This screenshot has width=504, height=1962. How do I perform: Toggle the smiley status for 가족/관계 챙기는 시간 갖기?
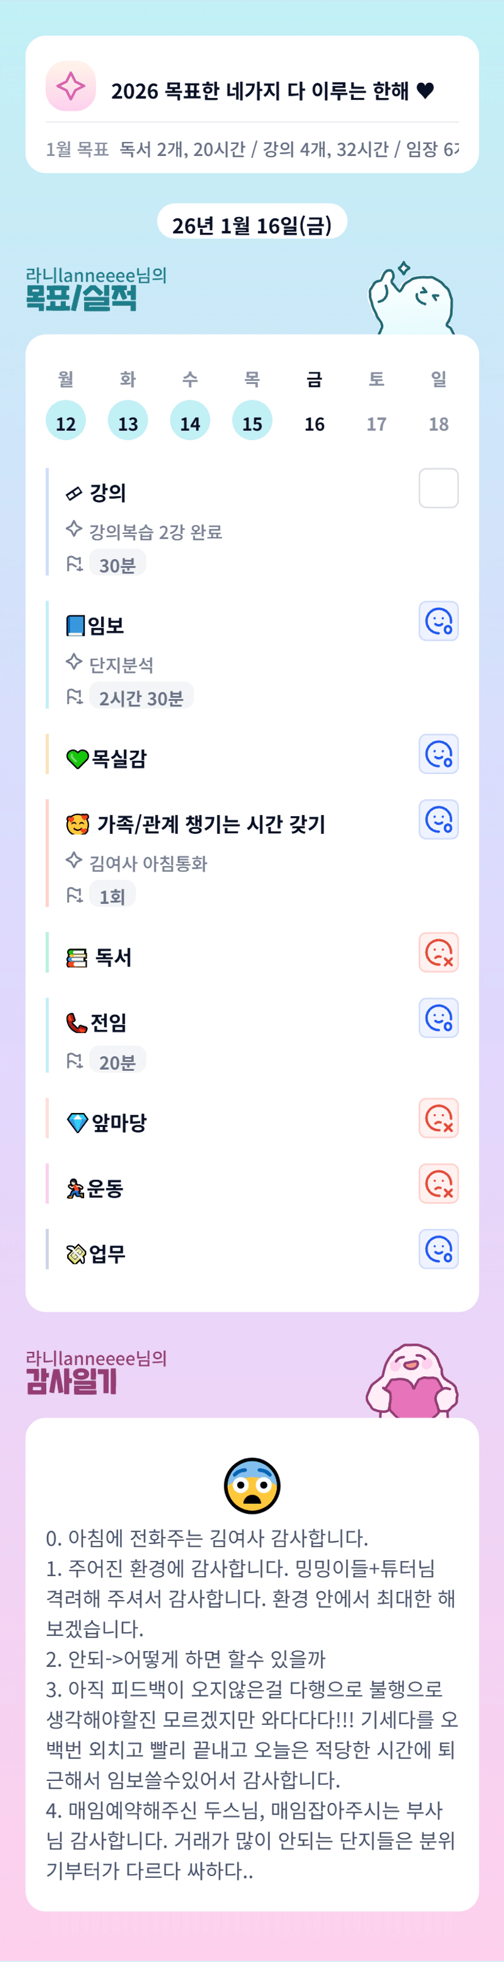click(439, 820)
